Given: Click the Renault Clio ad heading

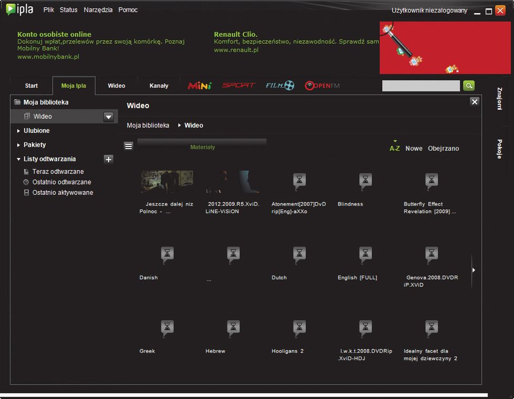Looking at the screenshot, I should (235, 34).
